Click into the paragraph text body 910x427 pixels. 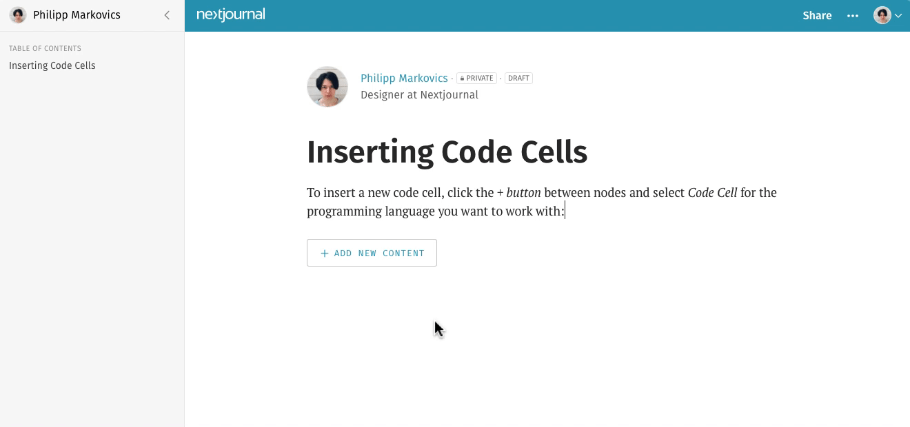click(542, 202)
